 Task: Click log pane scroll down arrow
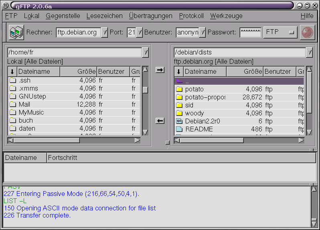coord(314,224)
